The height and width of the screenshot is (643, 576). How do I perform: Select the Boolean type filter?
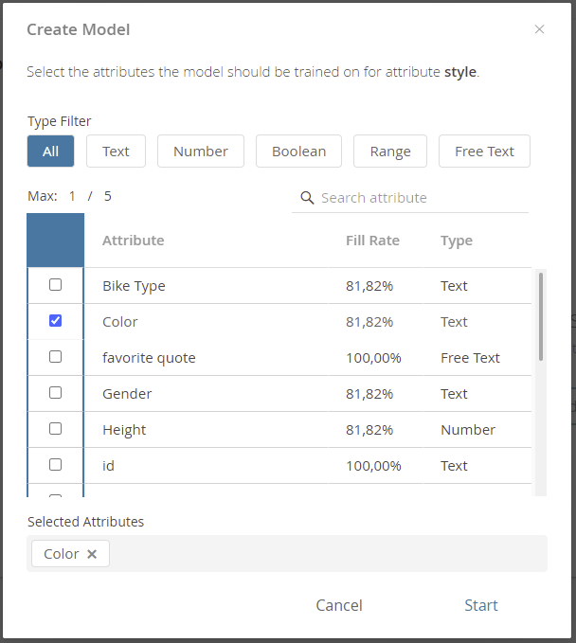[x=298, y=152]
